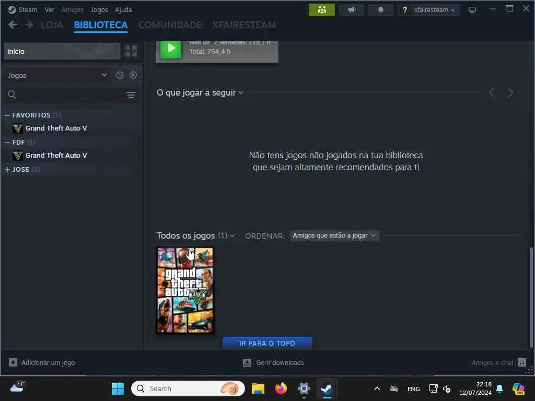
Task: Click the network display tray icon
Action: pos(433,388)
